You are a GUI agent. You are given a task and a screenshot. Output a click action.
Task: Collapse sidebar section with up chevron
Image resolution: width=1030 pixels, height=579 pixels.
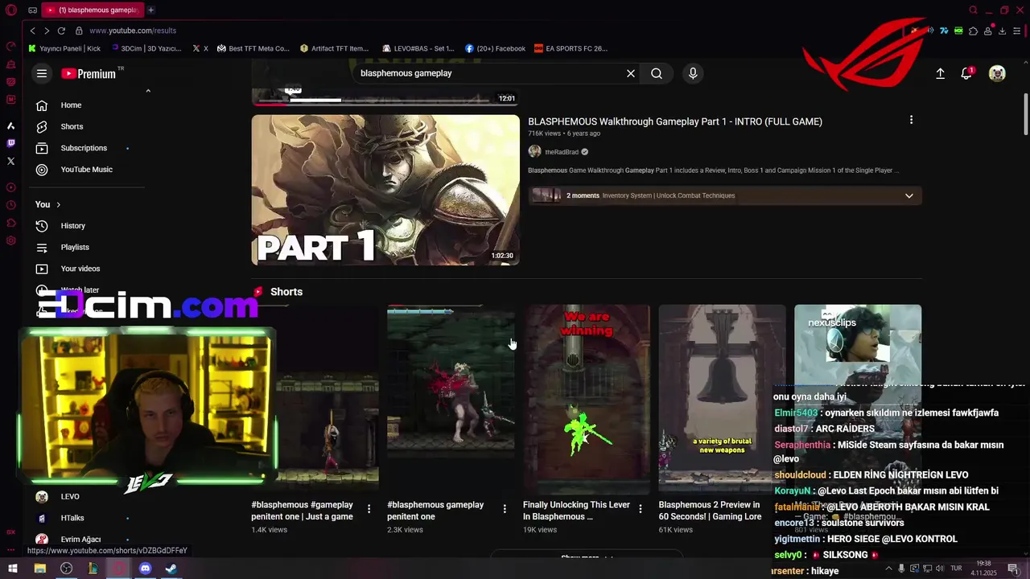[148, 91]
